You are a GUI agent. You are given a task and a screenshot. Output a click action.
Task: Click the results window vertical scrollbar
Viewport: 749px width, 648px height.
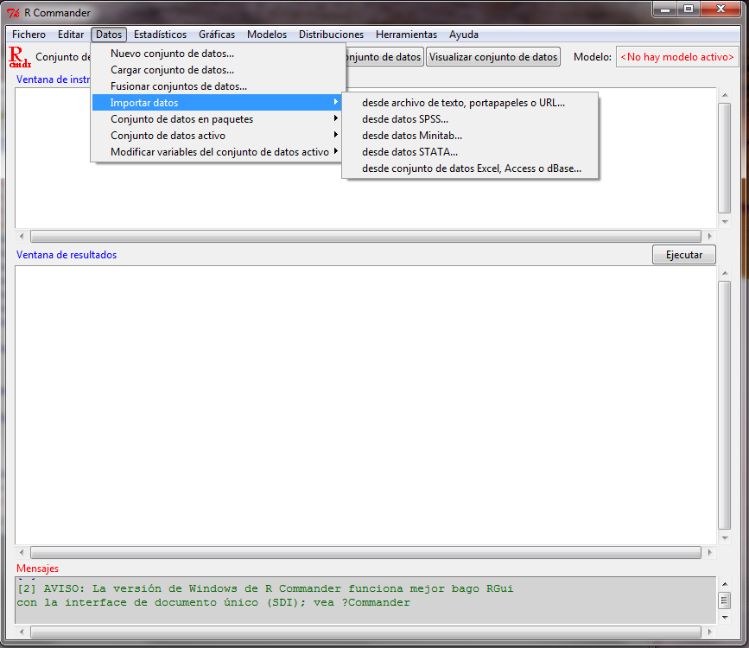725,405
